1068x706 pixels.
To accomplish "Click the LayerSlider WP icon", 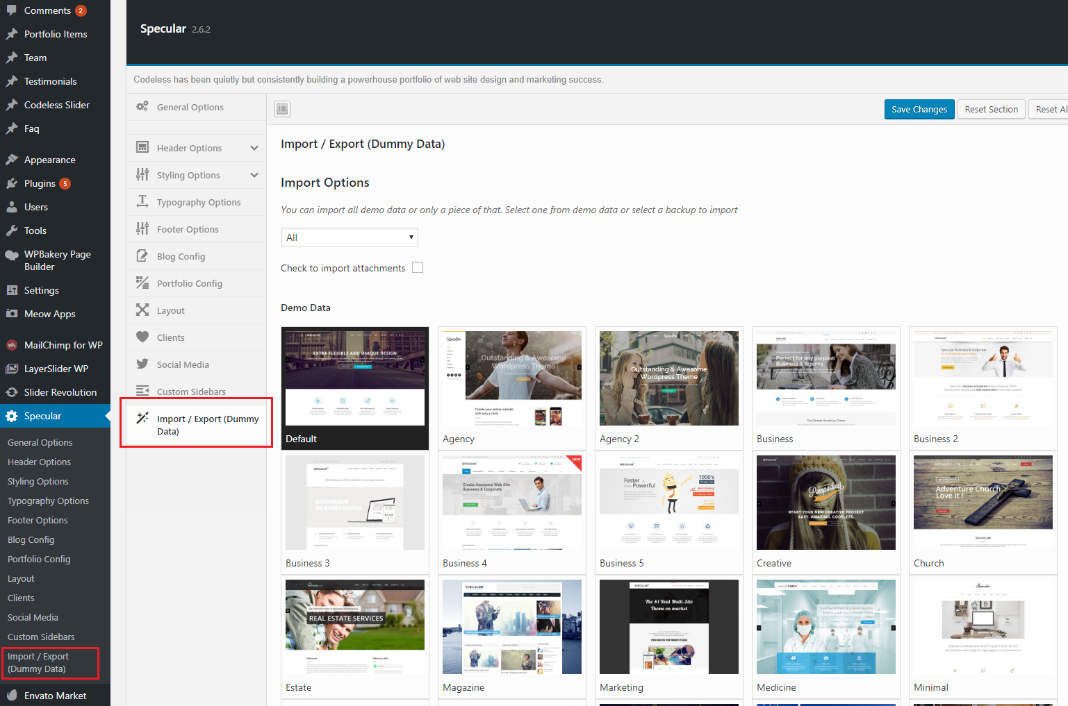I will click(12, 369).
